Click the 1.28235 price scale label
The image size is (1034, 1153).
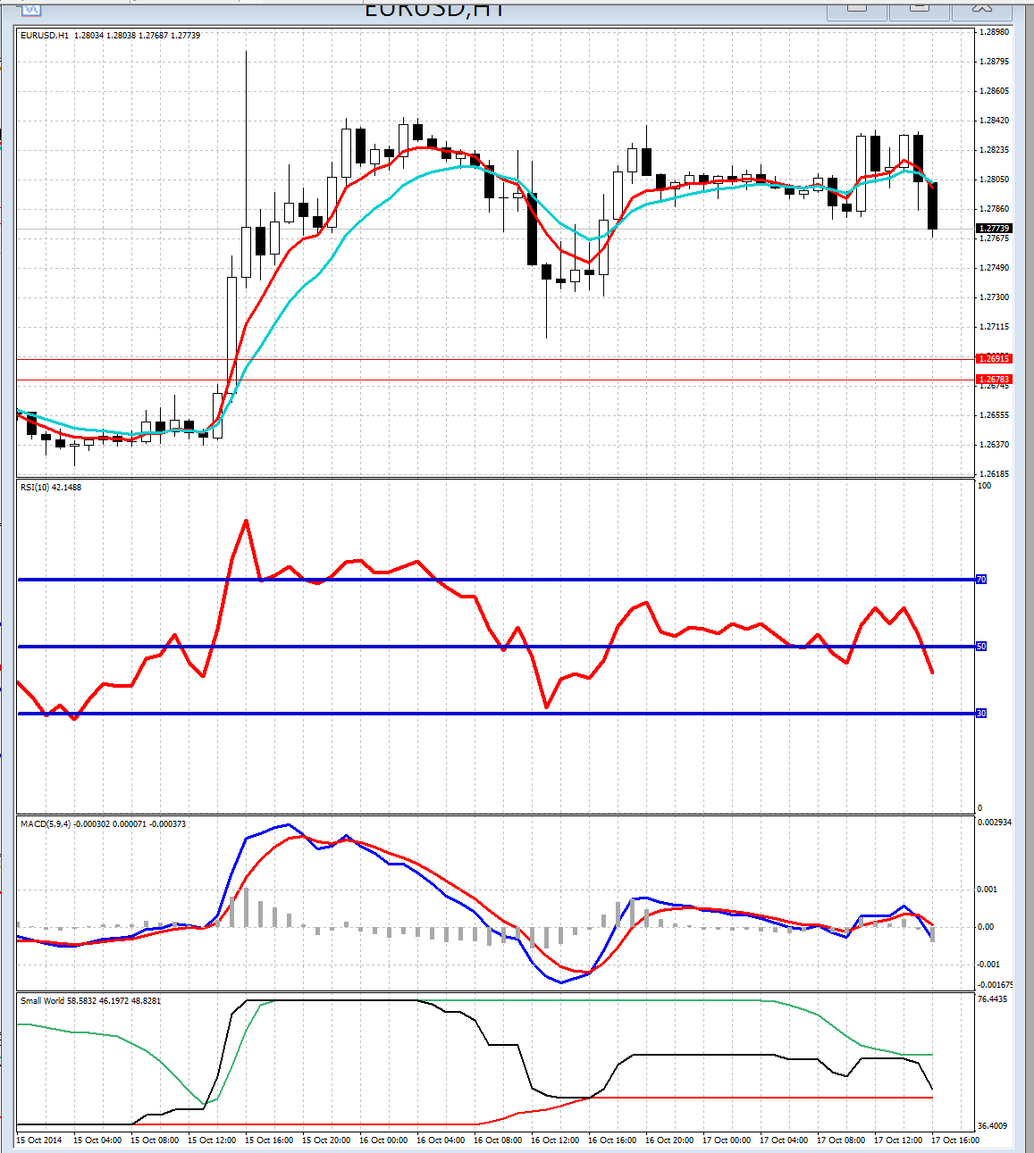click(x=994, y=150)
